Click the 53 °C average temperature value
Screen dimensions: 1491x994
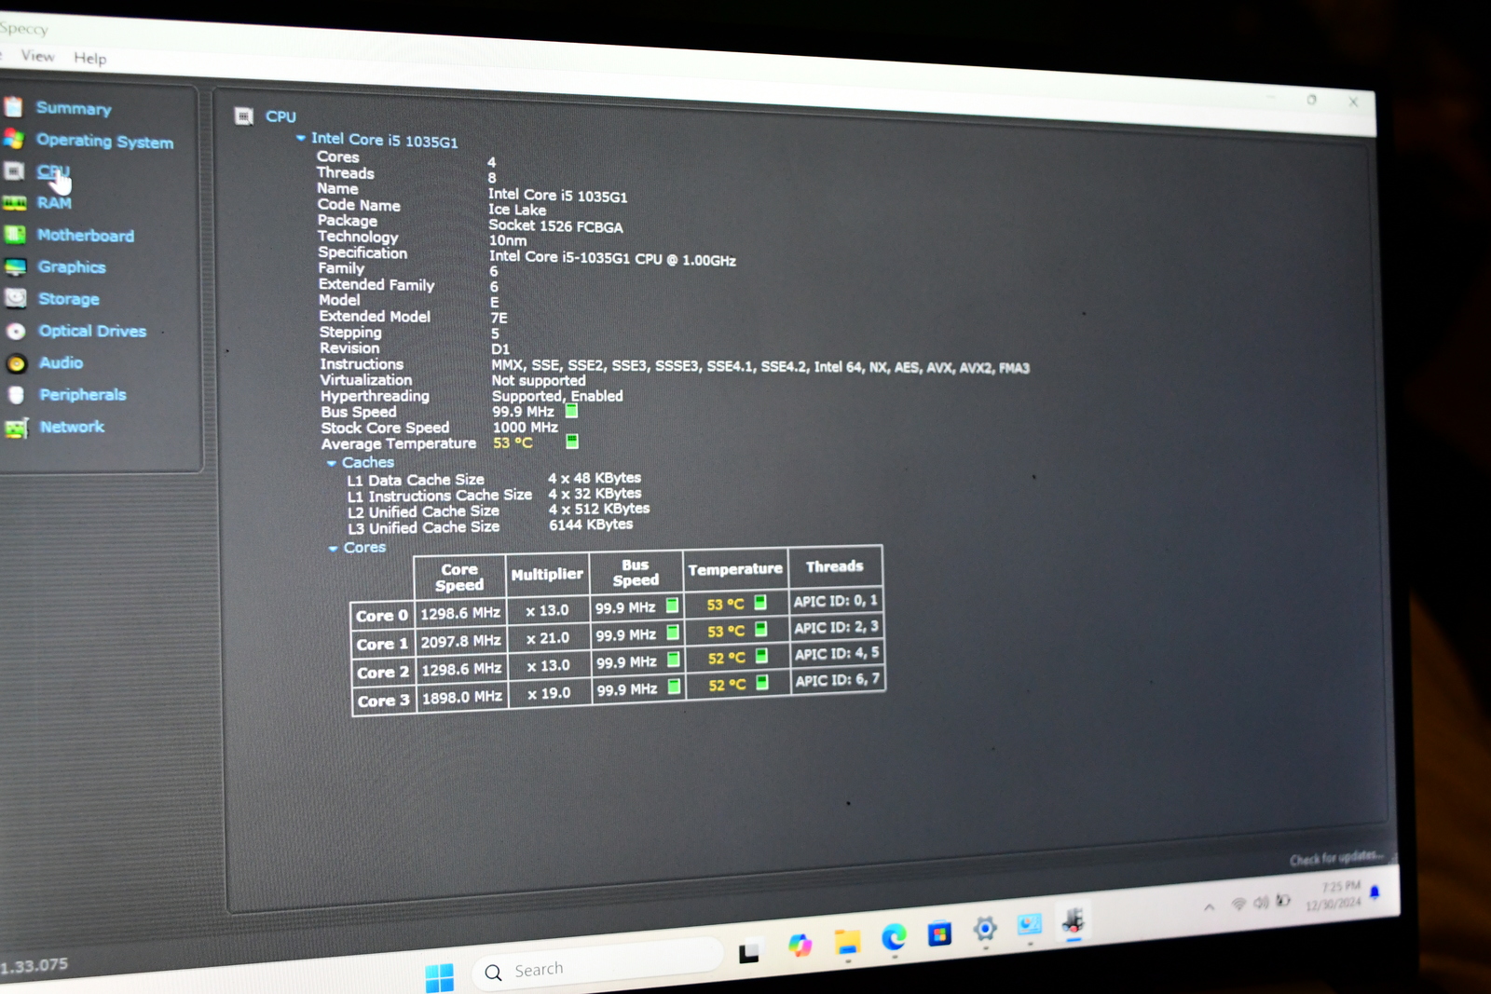coord(513,443)
